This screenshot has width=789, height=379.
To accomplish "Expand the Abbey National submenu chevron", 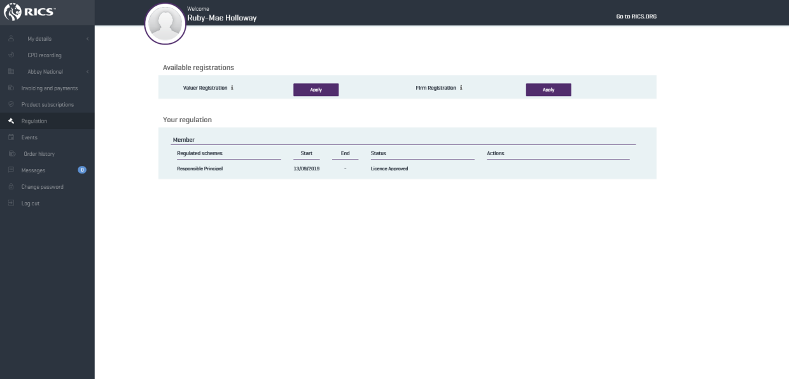I will [x=87, y=72].
